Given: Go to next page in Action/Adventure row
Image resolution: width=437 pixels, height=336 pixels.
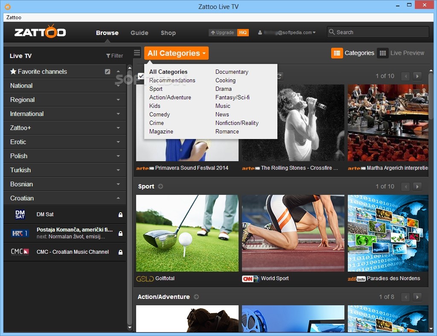Looking at the screenshot, I should (x=417, y=297).
